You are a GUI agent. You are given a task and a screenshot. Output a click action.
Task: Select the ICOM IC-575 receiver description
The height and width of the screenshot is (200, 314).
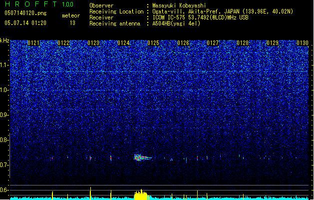click(x=200, y=17)
